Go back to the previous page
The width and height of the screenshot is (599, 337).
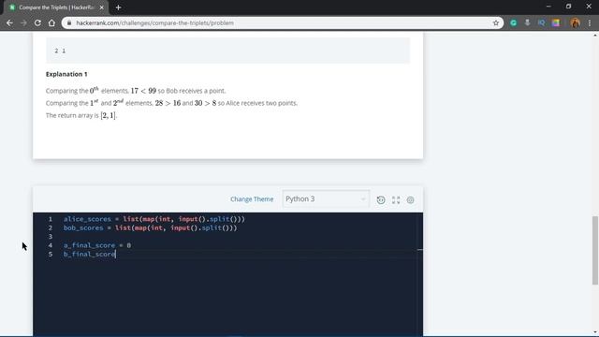point(9,22)
